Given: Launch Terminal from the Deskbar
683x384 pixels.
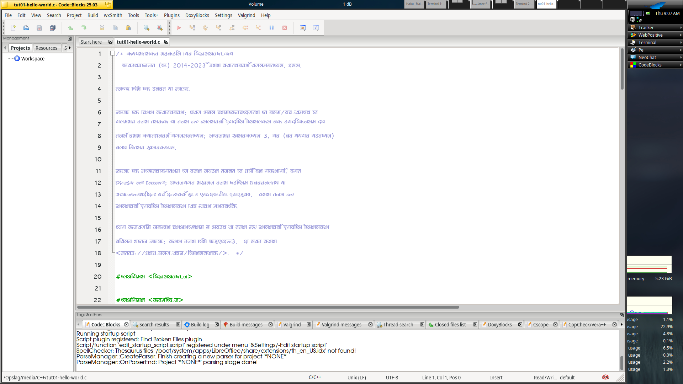Looking at the screenshot, I should (x=647, y=42).
